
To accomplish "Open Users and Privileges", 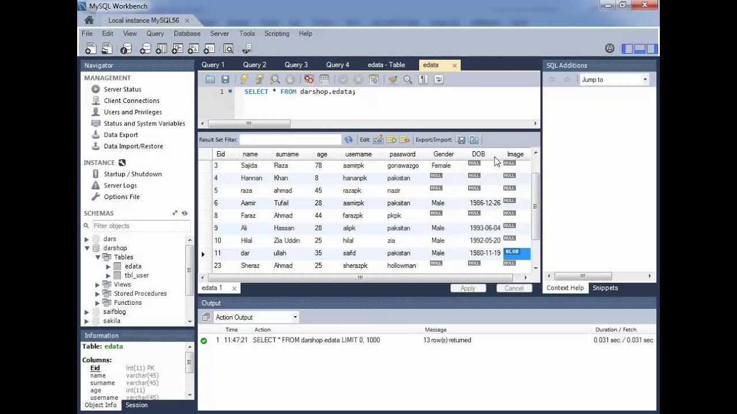I will click(x=132, y=112).
